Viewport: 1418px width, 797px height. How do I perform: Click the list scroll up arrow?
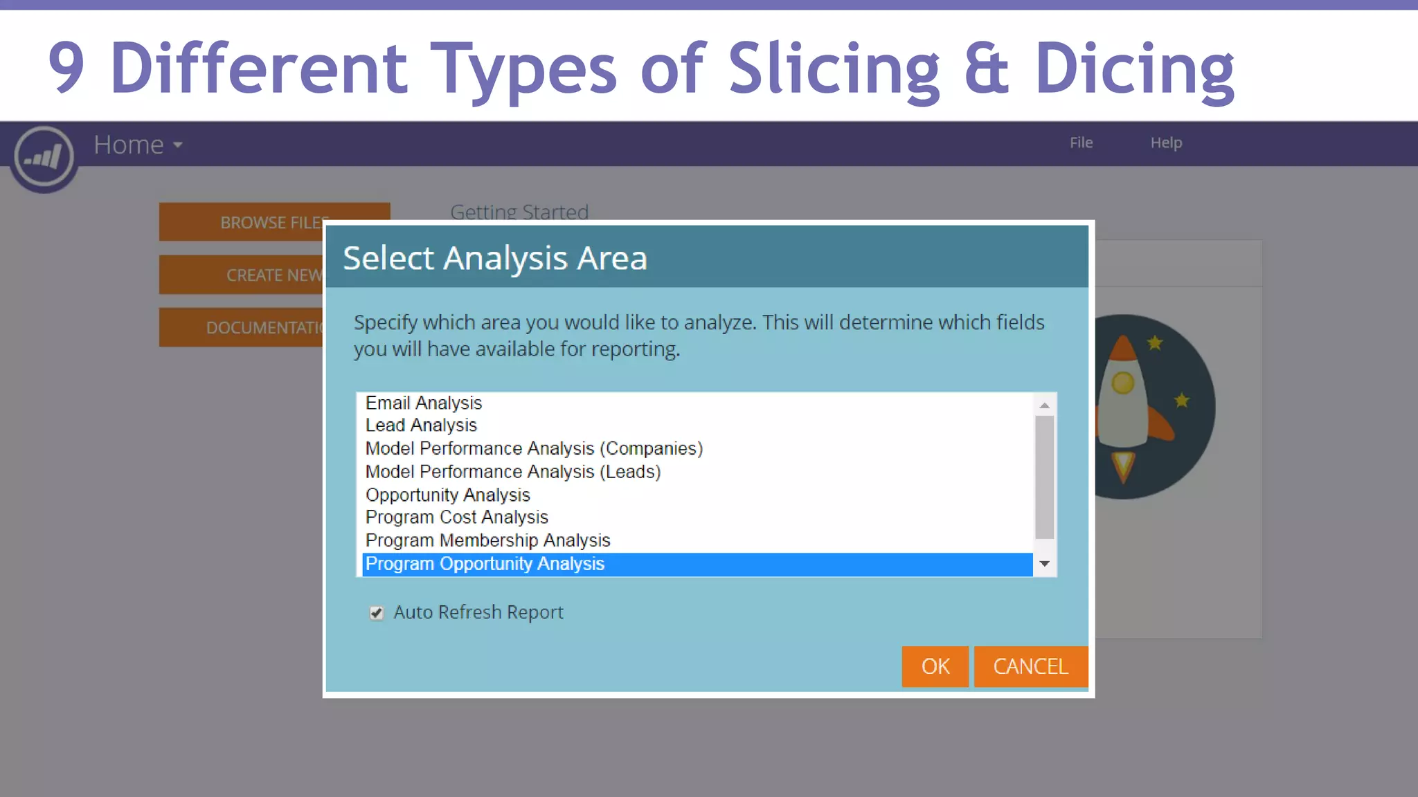1044,405
